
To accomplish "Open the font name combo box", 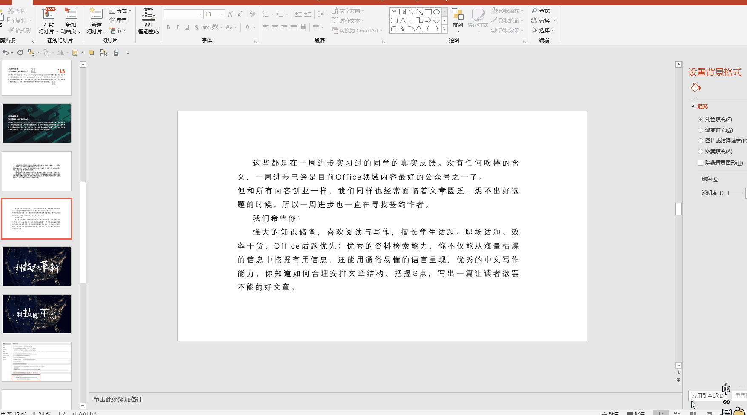I will click(x=184, y=14).
